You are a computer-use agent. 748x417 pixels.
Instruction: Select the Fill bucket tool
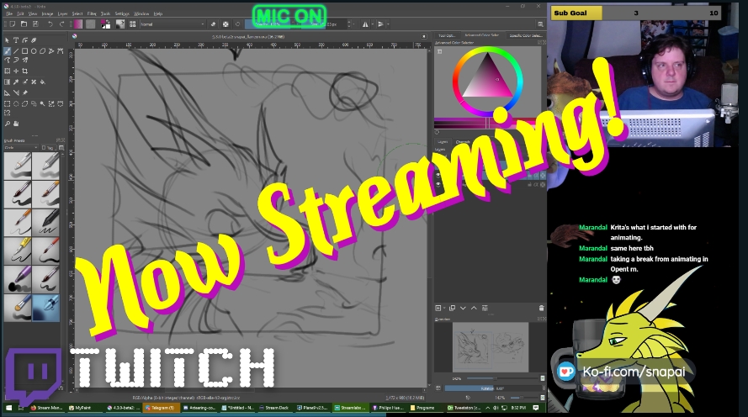coord(42,82)
